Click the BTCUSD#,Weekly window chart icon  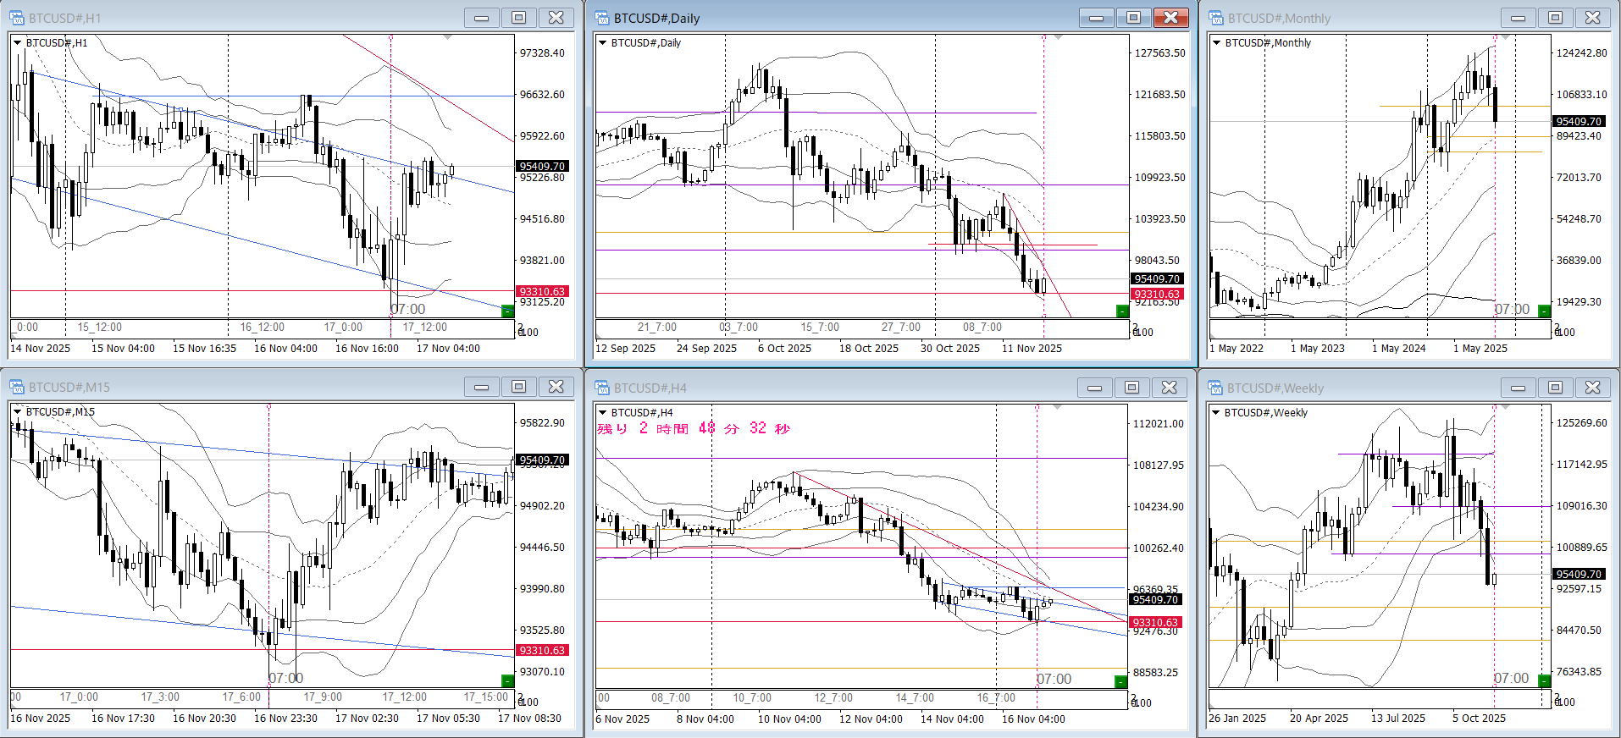1216,388
